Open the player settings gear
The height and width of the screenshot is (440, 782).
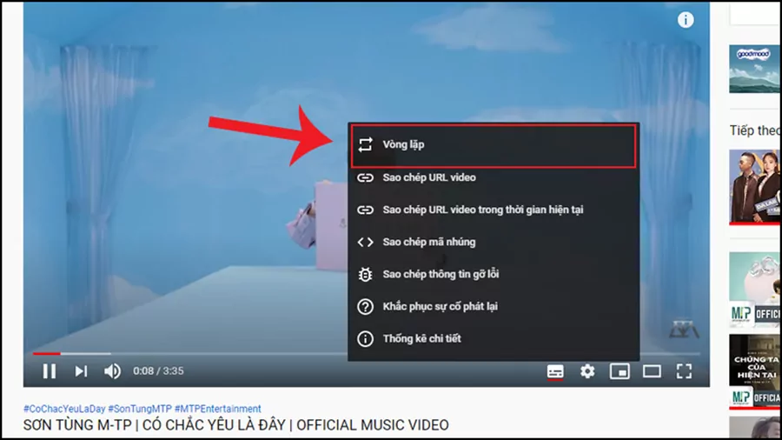(x=587, y=371)
